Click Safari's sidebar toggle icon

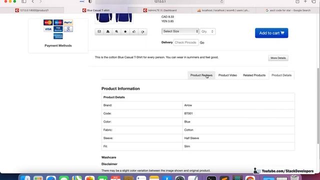(x=24, y=1)
